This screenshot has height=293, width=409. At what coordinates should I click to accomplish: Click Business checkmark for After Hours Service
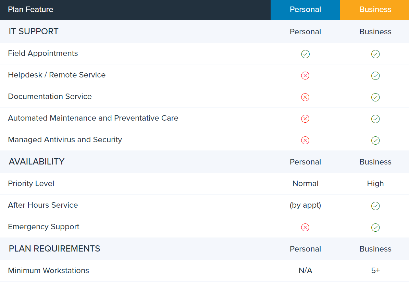pyautogui.click(x=375, y=206)
